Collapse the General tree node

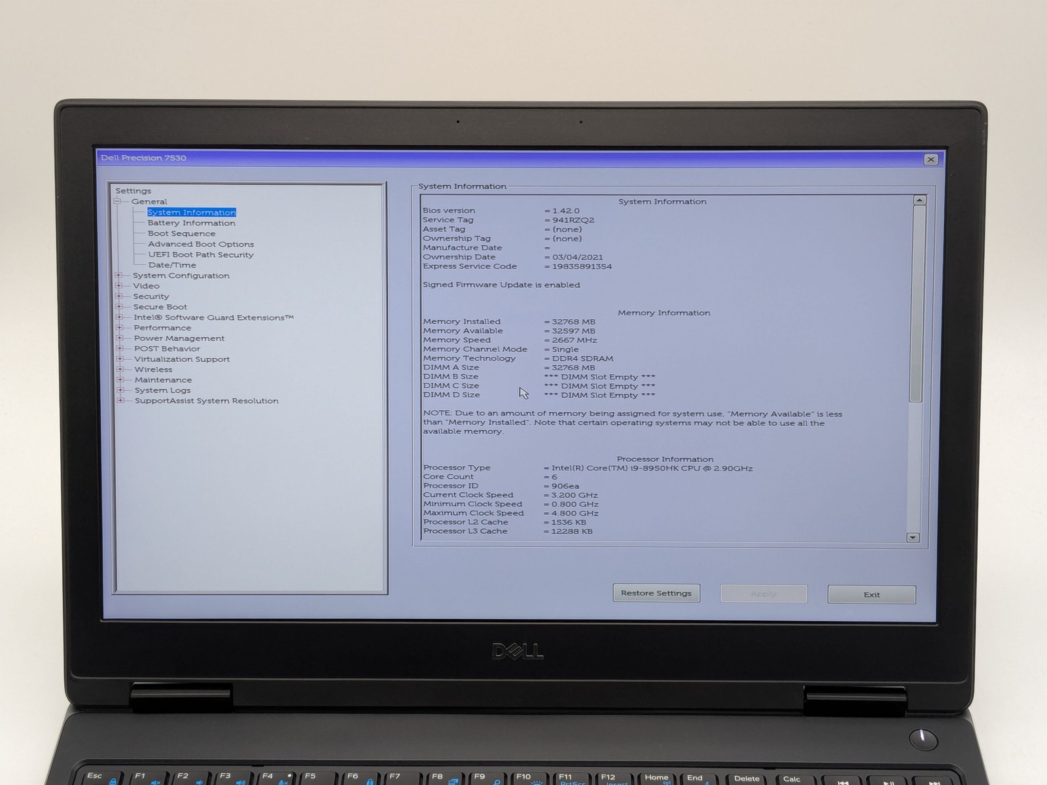pyautogui.click(x=118, y=201)
